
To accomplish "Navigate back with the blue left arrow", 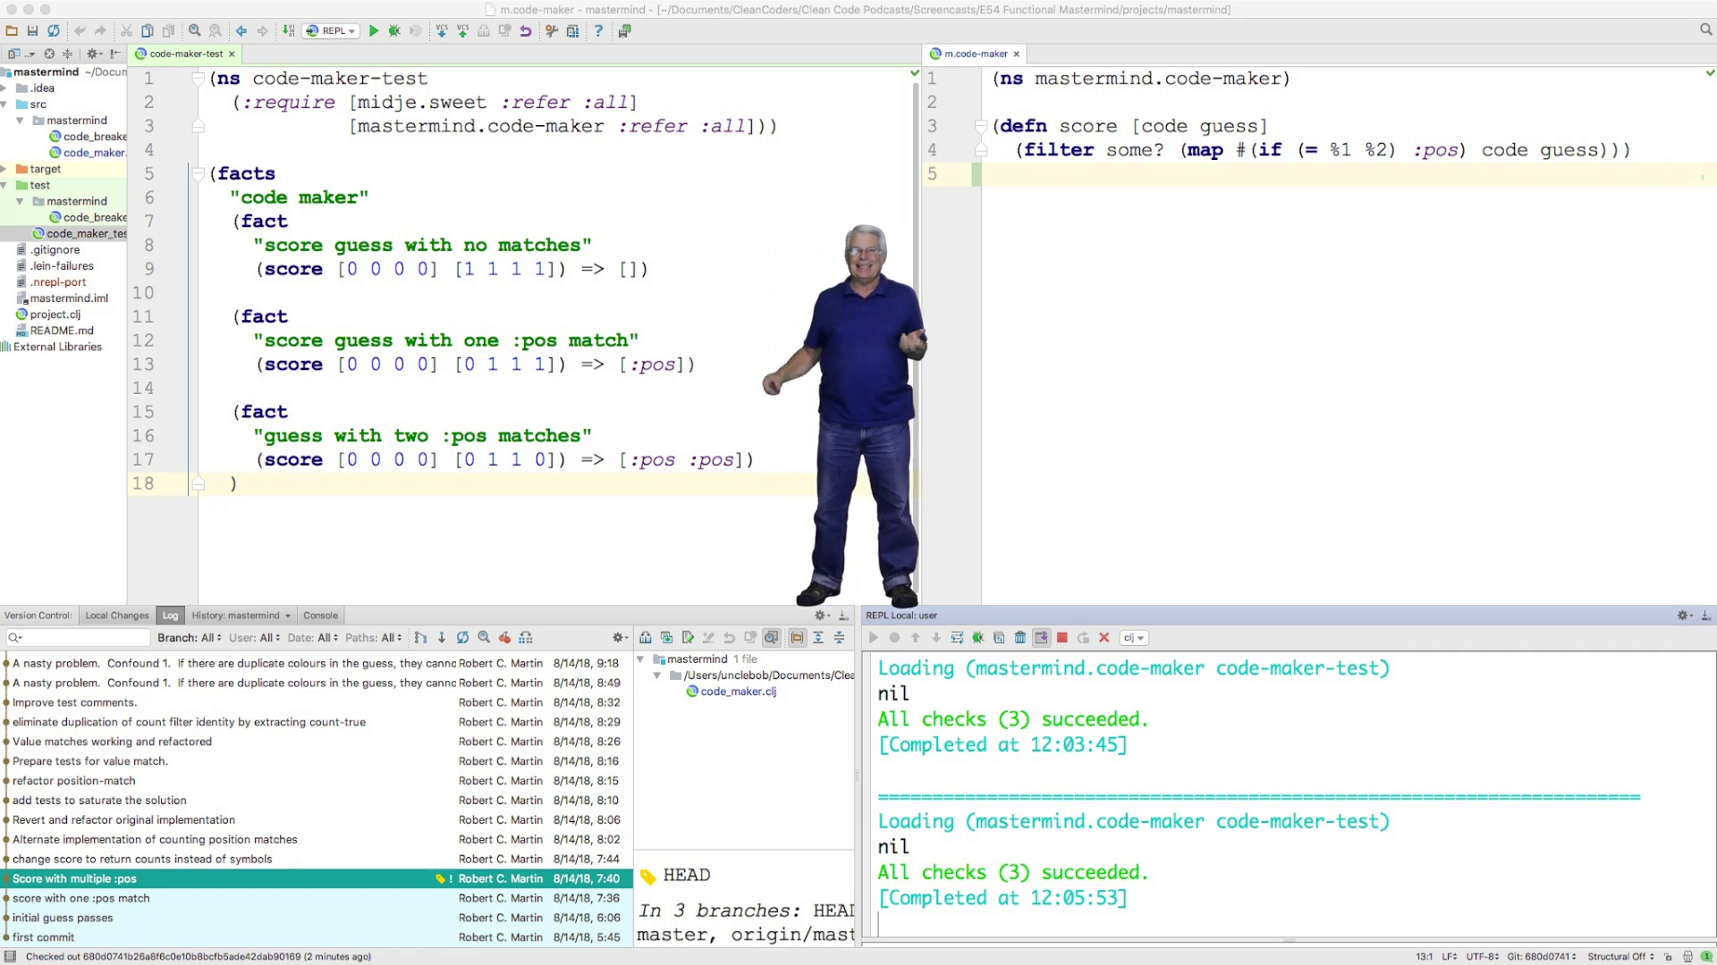I will tap(241, 30).
